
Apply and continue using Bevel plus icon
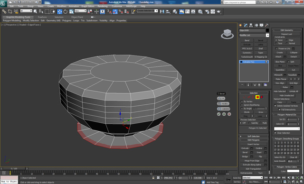point(224,114)
